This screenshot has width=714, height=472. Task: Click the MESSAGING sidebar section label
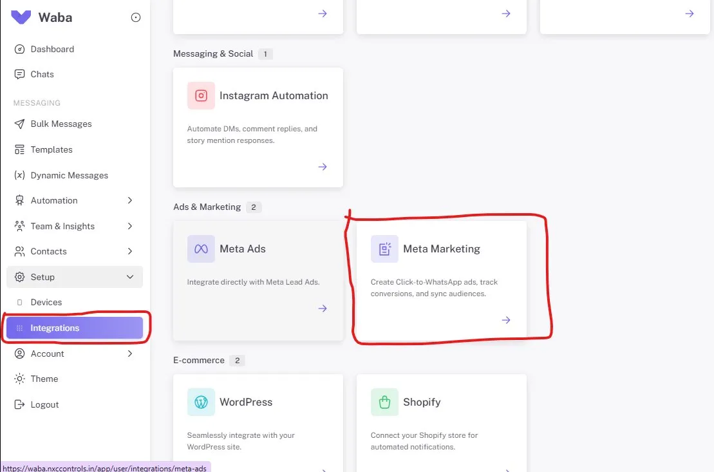37,103
